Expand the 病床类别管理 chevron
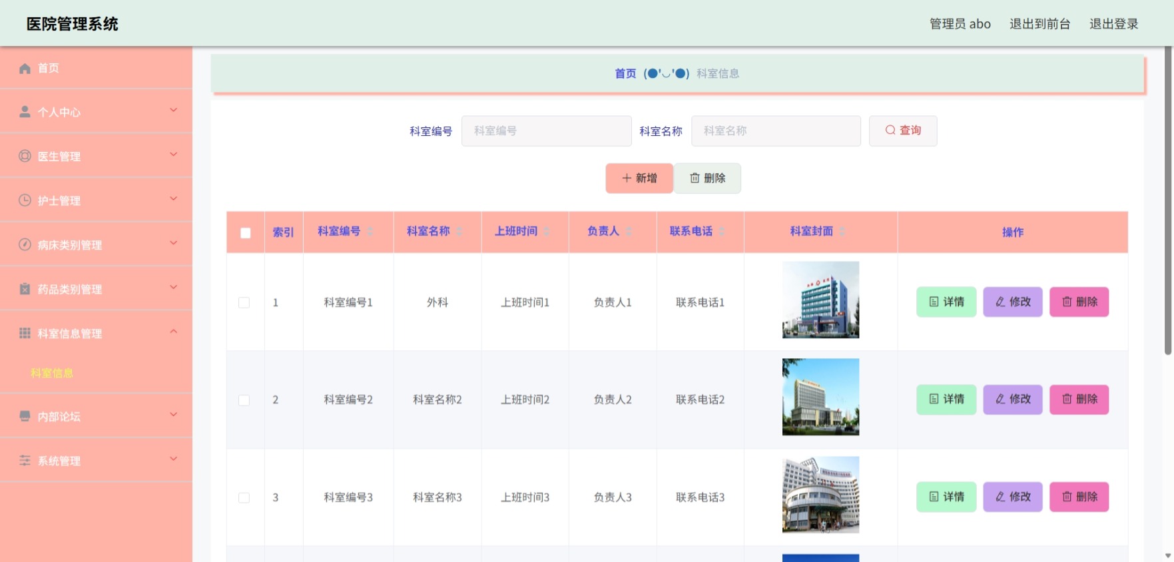 (173, 243)
